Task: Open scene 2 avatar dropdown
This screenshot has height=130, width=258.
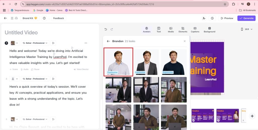Action: click(14, 79)
